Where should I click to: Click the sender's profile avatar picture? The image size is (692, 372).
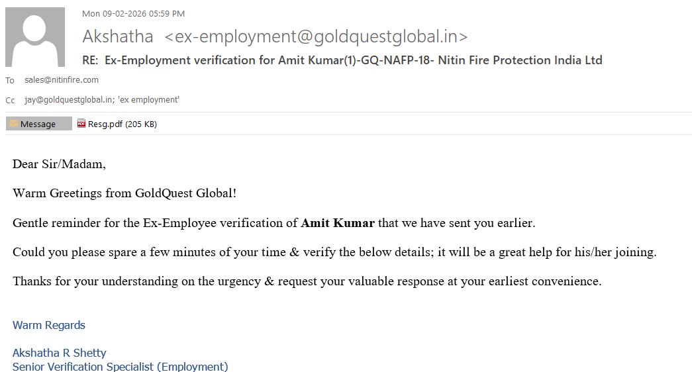[35, 37]
